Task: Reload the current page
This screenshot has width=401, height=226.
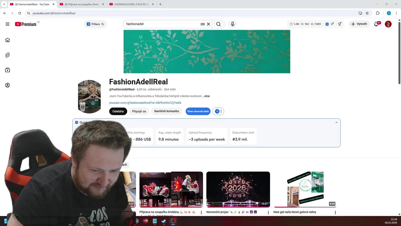Action: (20, 13)
